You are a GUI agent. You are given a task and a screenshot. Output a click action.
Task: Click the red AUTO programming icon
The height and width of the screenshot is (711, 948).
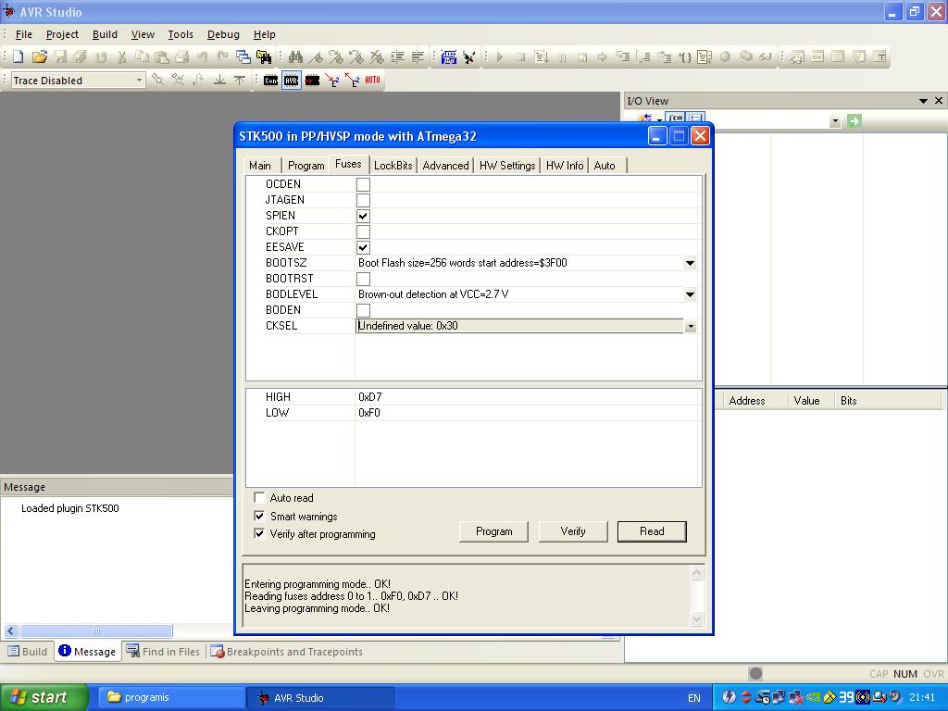(372, 80)
